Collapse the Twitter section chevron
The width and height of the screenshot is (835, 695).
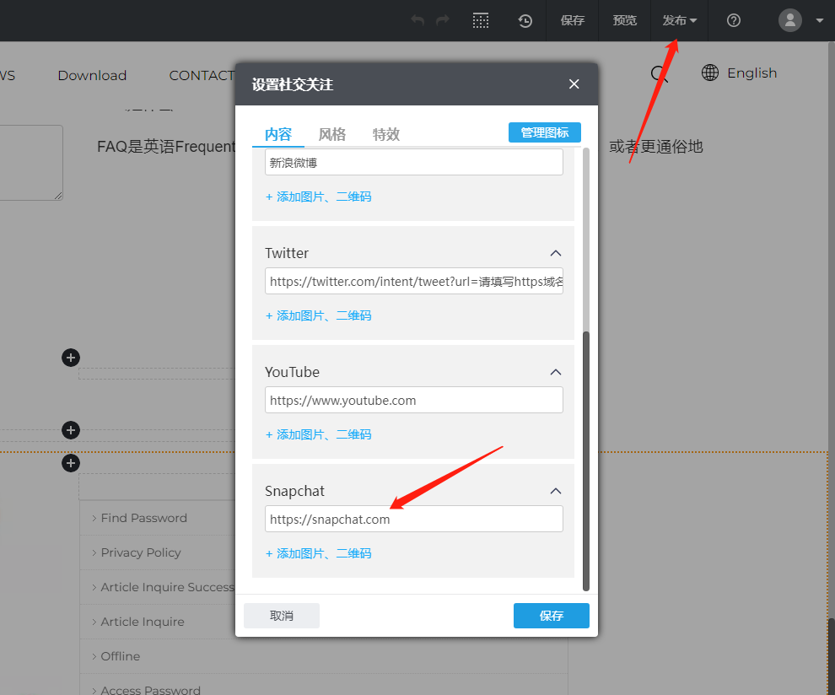[x=556, y=252]
